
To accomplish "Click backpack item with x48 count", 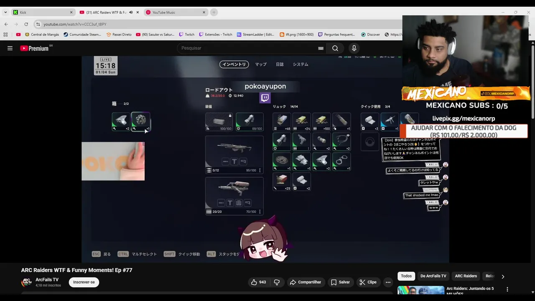I will point(282,122).
